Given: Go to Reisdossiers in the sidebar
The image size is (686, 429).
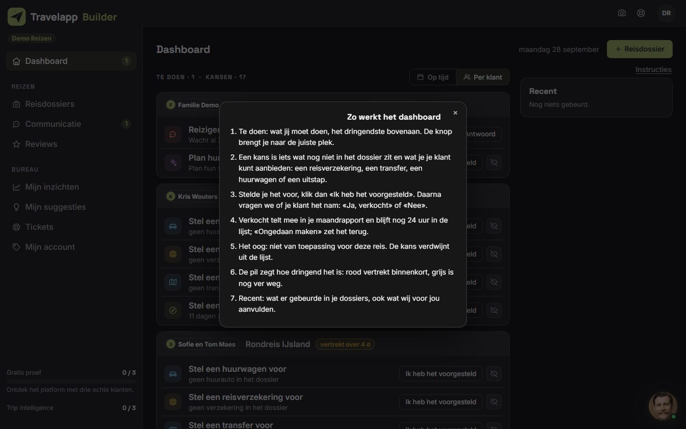Looking at the screenshot, I should 71,104.
